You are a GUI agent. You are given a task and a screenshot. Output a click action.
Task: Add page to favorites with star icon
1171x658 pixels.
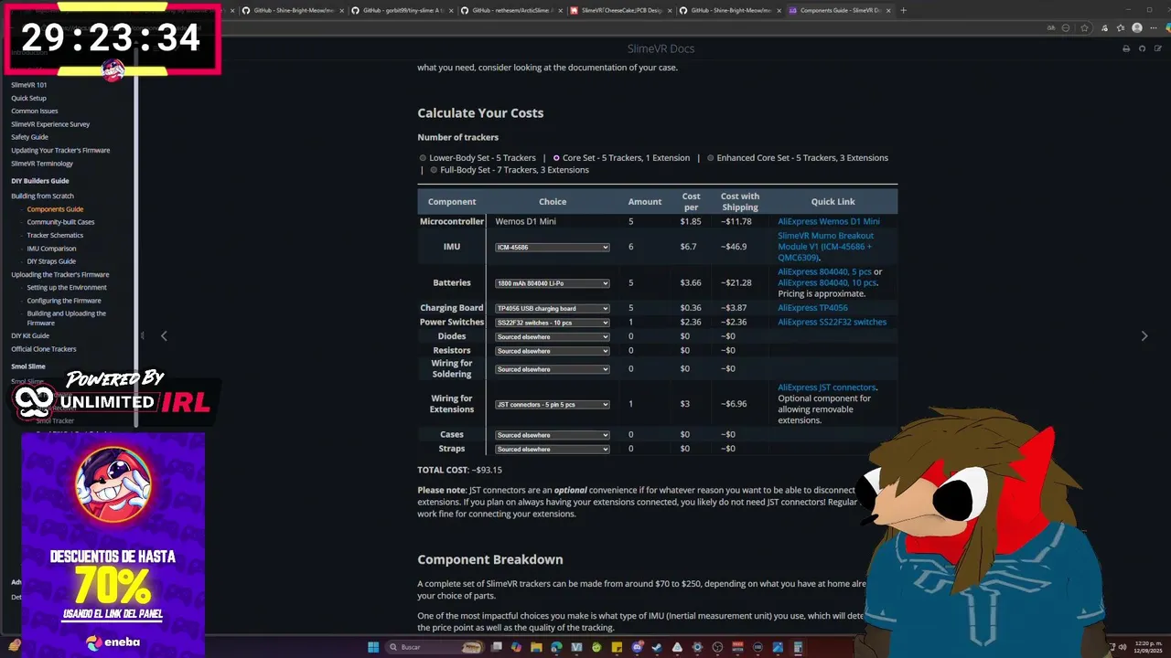pyautogui.click(x=1084, y=27)
